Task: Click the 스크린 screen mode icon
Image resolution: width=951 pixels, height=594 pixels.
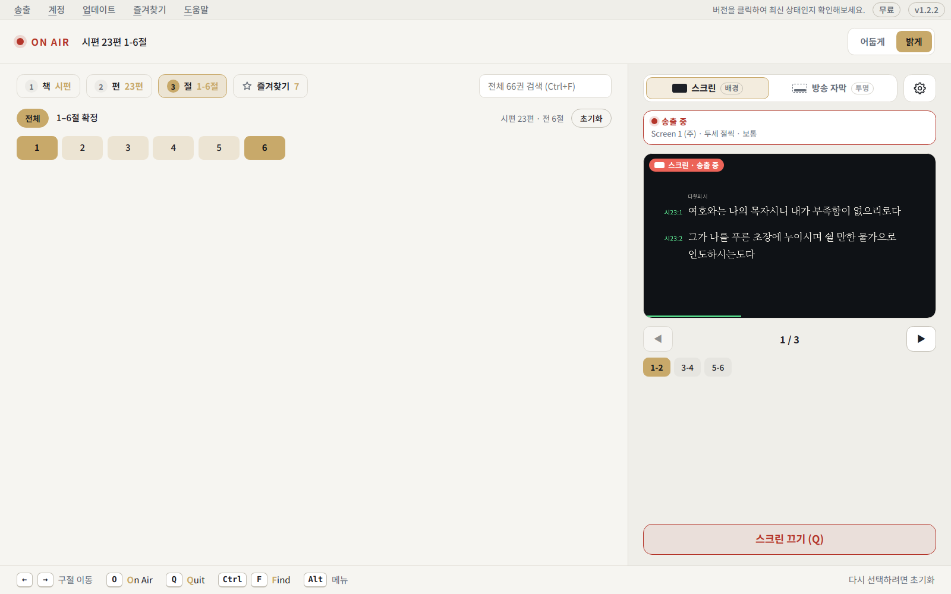Action: [x=679, y=88]
